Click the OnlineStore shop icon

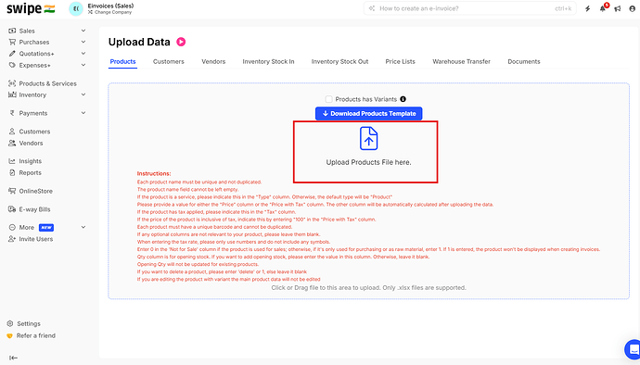(12, 191)
